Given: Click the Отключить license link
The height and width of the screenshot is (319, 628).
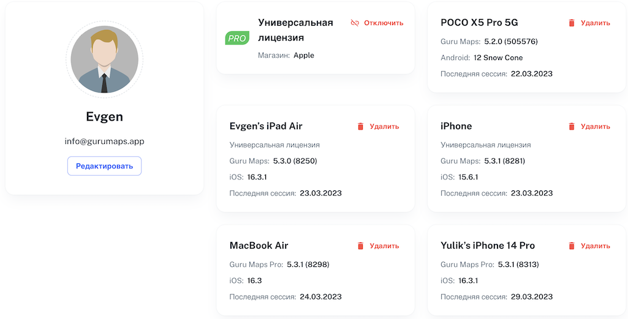Looking at the screenshot, I should pos(384,23).
